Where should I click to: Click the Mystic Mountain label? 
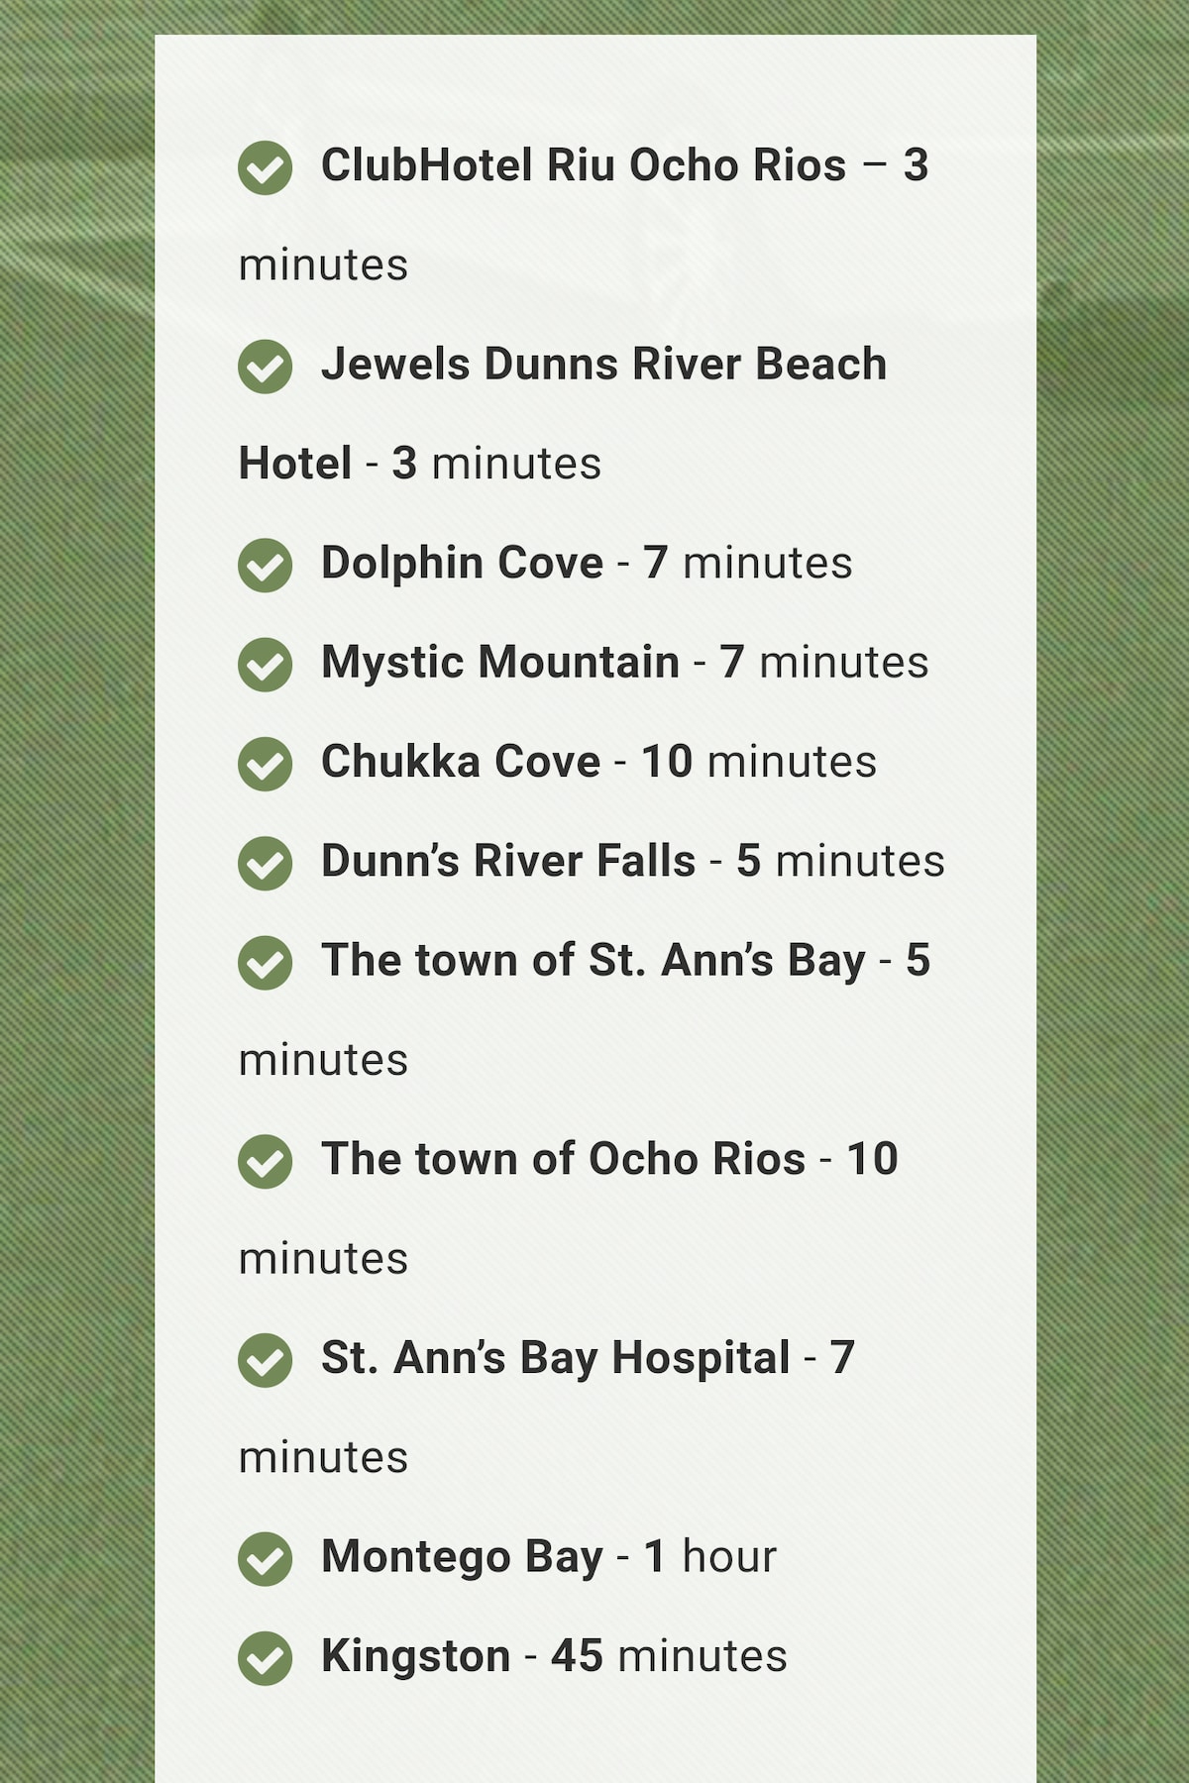pyautogui.click(x=500, y=662)
